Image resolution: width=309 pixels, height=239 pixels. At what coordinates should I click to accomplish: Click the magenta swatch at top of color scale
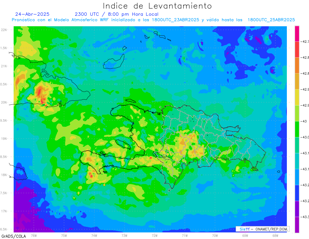[x=297, y=34]
